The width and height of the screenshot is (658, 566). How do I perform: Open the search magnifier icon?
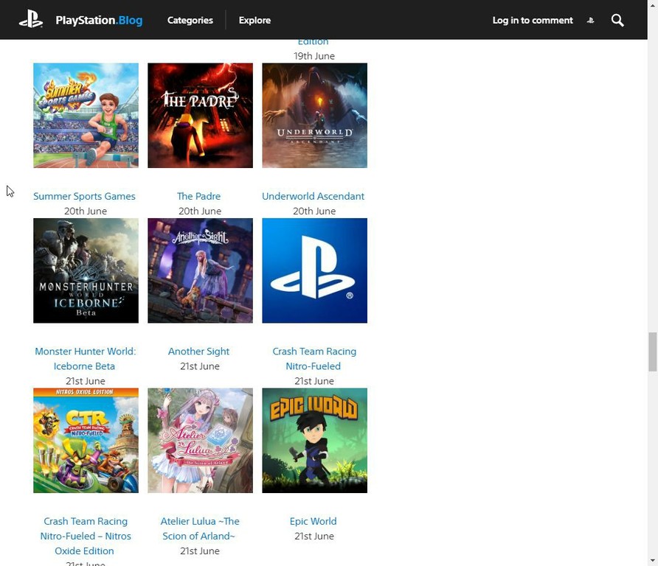pos(617,20)
